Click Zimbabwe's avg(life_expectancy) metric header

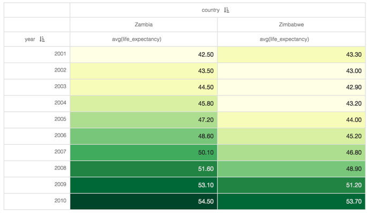coord(284,39)
